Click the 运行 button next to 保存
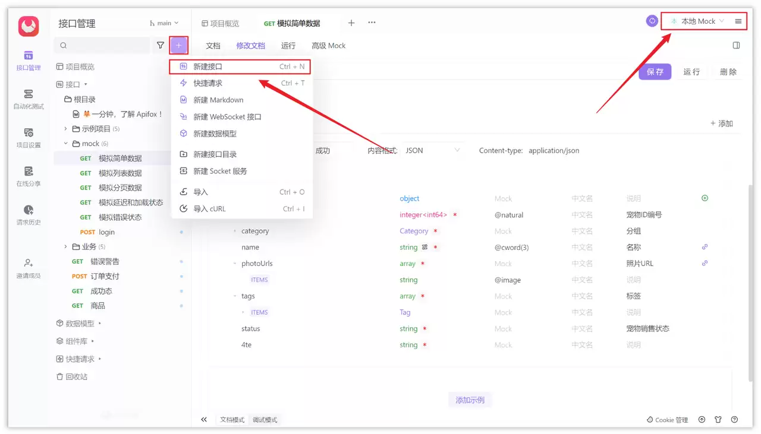Screen dimensions: 761x434 (x=691, y=72)
